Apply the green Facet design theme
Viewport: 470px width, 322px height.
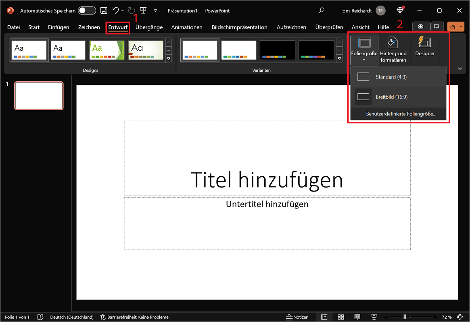(107, 50)
